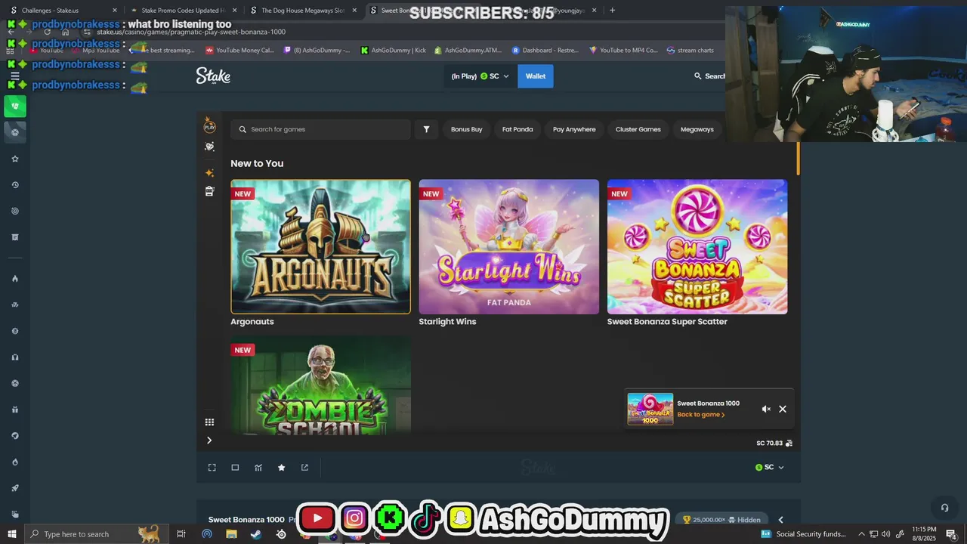Image resolution: width=967 pixels, height=544 pixels.
Task: Open the rocket icon in left sidebar
Action: pos(15,488)
